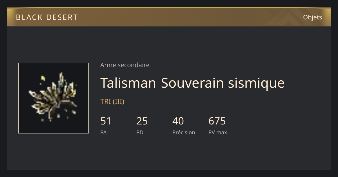Click the PD stat label

click(x=140, y=132)
